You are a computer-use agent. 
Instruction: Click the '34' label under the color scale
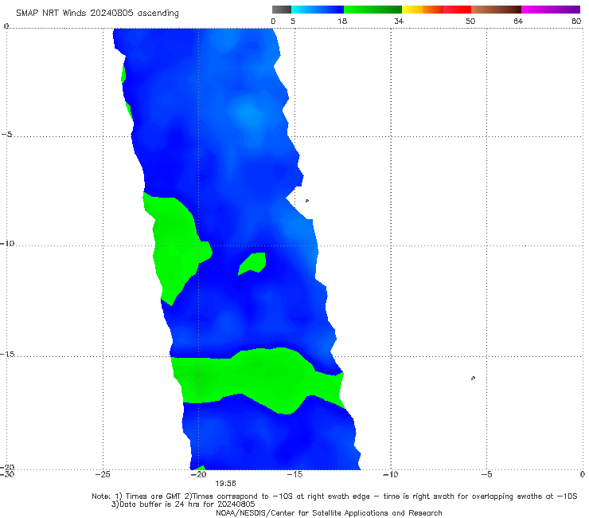[399, 21]
